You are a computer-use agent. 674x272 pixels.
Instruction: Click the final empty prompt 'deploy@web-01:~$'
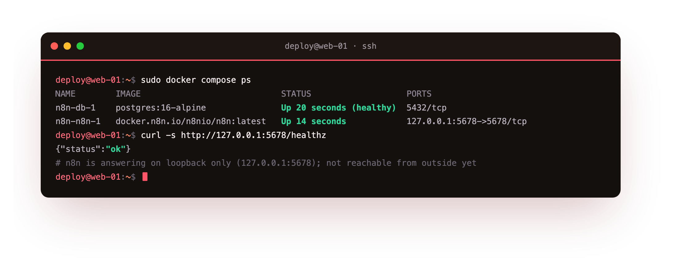coord(96,177)
